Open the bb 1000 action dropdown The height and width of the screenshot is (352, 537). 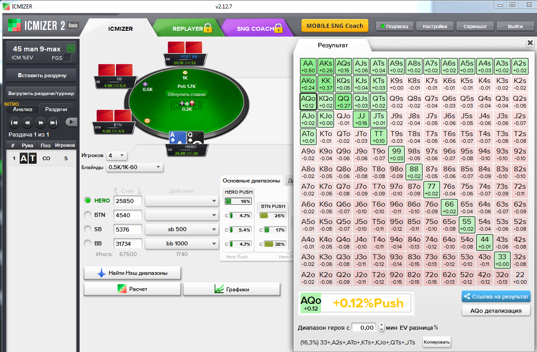[x=182, y=244]
